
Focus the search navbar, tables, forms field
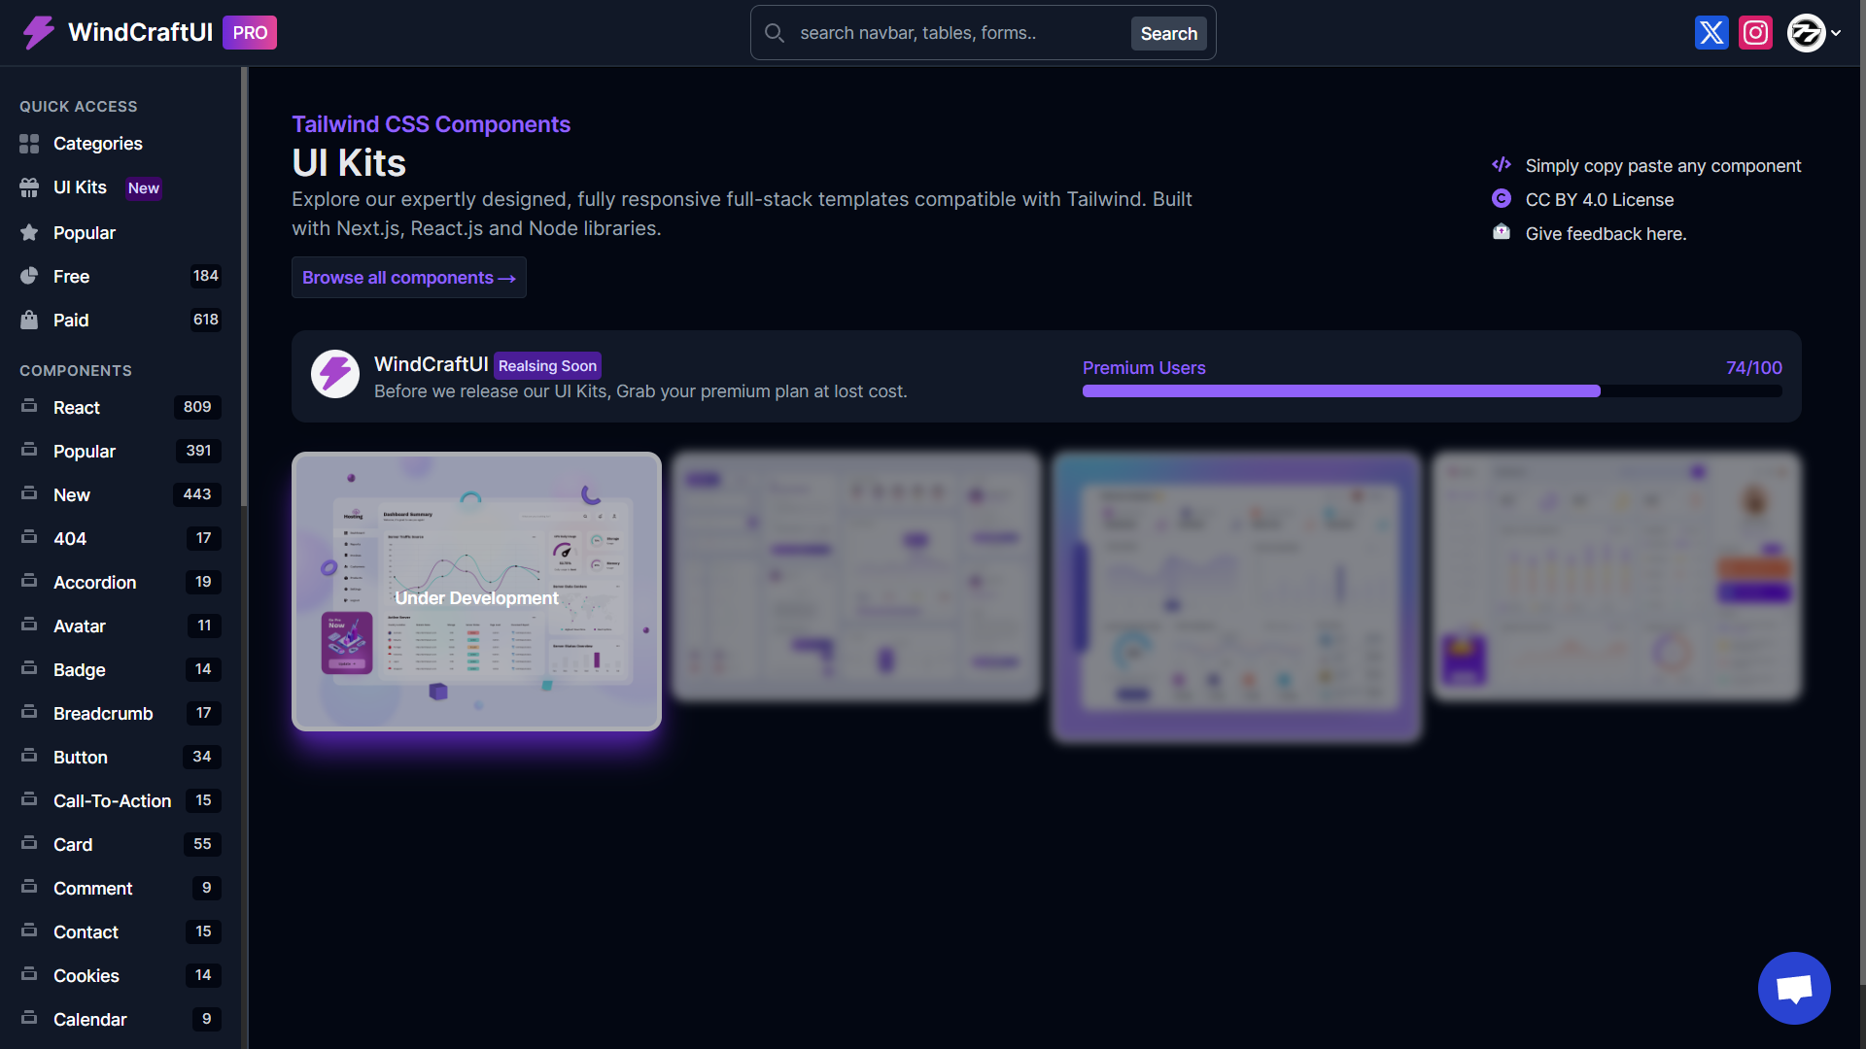click(957, 33)
